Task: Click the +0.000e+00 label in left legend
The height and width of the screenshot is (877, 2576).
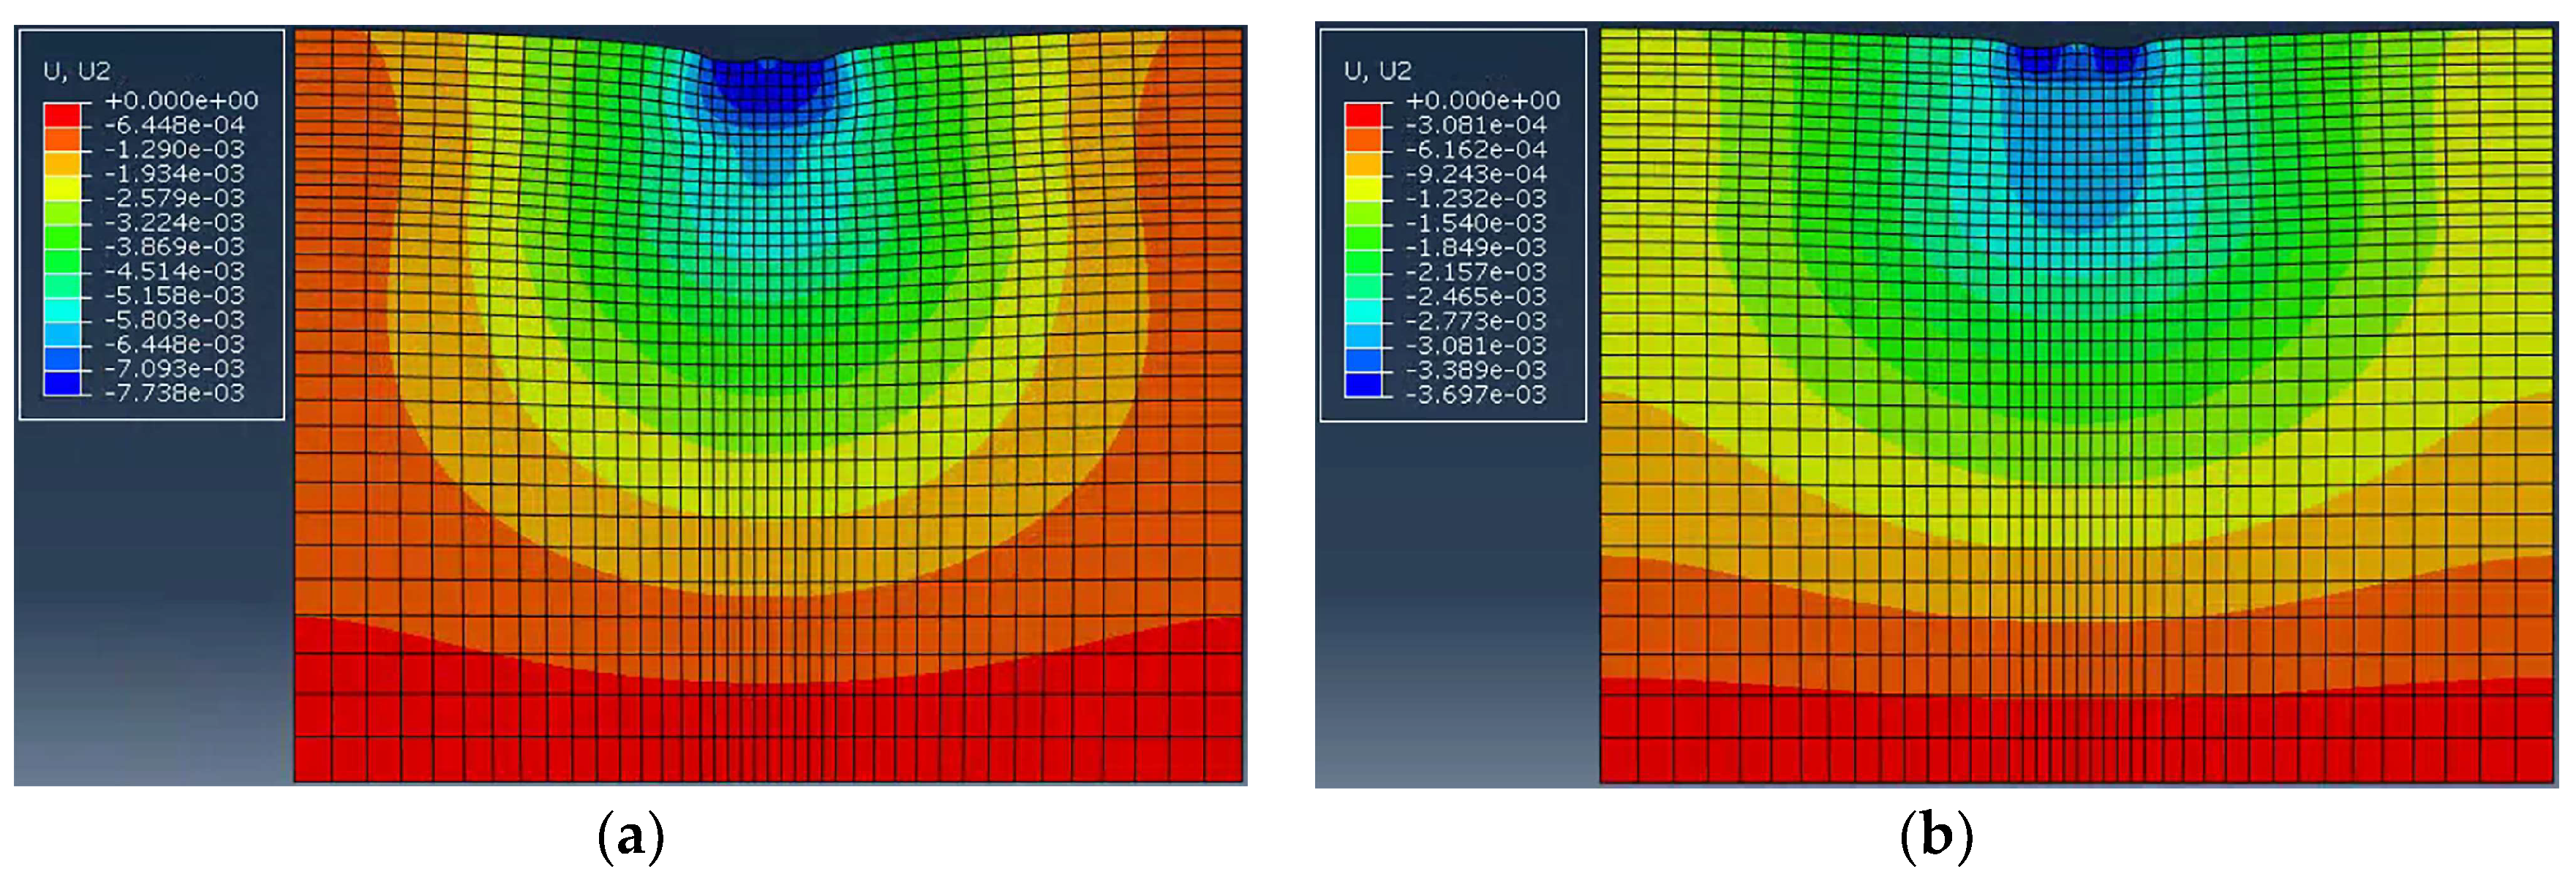Action: pos(181,100)
